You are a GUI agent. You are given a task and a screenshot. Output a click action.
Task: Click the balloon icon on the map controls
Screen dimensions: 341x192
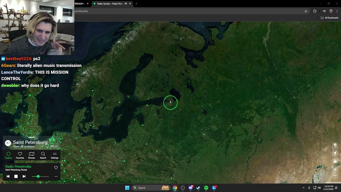point(335,145)
